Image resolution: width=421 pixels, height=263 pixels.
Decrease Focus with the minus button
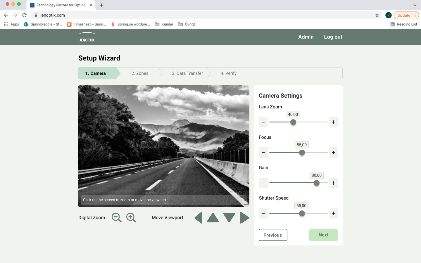point(263,153)
